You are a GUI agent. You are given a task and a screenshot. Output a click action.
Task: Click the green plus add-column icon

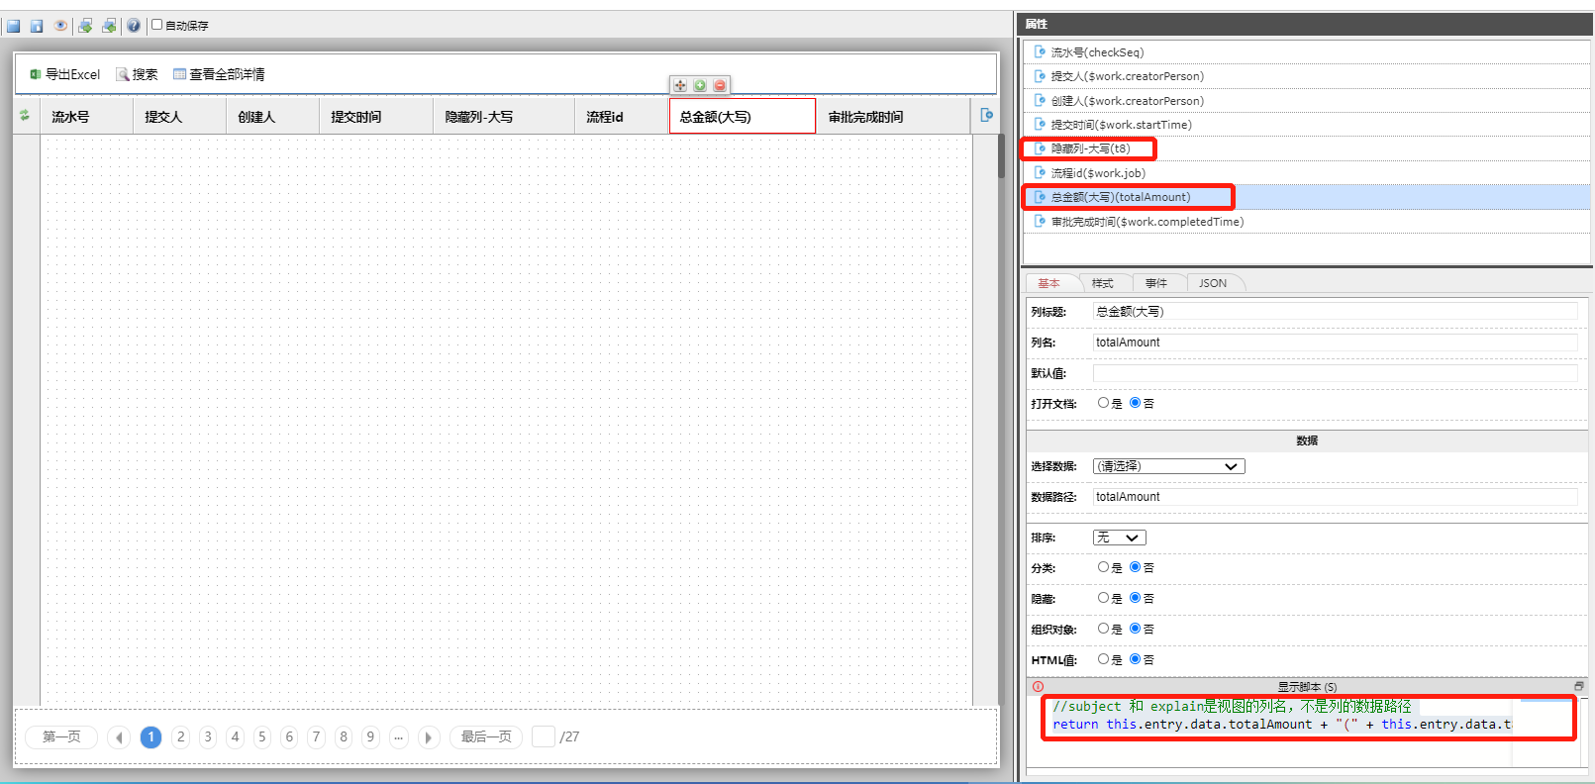pos(700,86)
